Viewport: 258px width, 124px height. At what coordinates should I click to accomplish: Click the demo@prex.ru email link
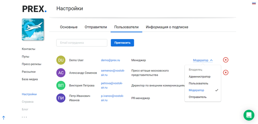click(110, 60)
